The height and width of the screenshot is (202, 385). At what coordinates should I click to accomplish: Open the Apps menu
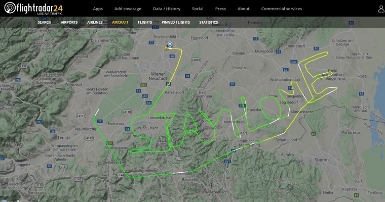[x=98, y=9]
